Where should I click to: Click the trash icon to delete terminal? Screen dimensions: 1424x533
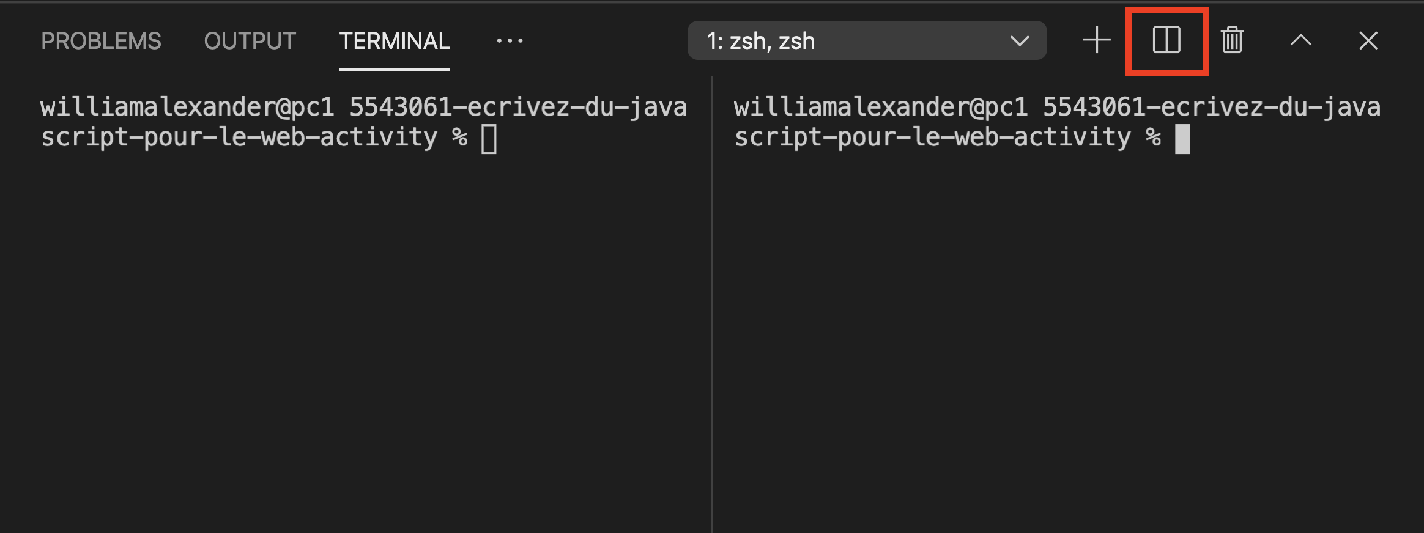pyautogui.click(x=1232, y=40)
